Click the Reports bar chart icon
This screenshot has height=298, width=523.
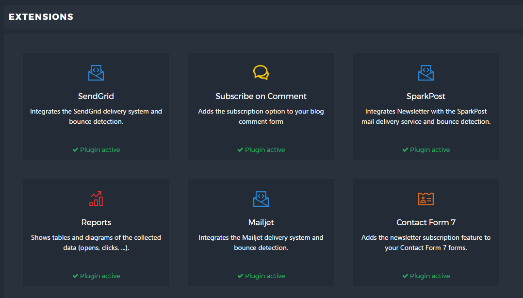click(96, 199)
